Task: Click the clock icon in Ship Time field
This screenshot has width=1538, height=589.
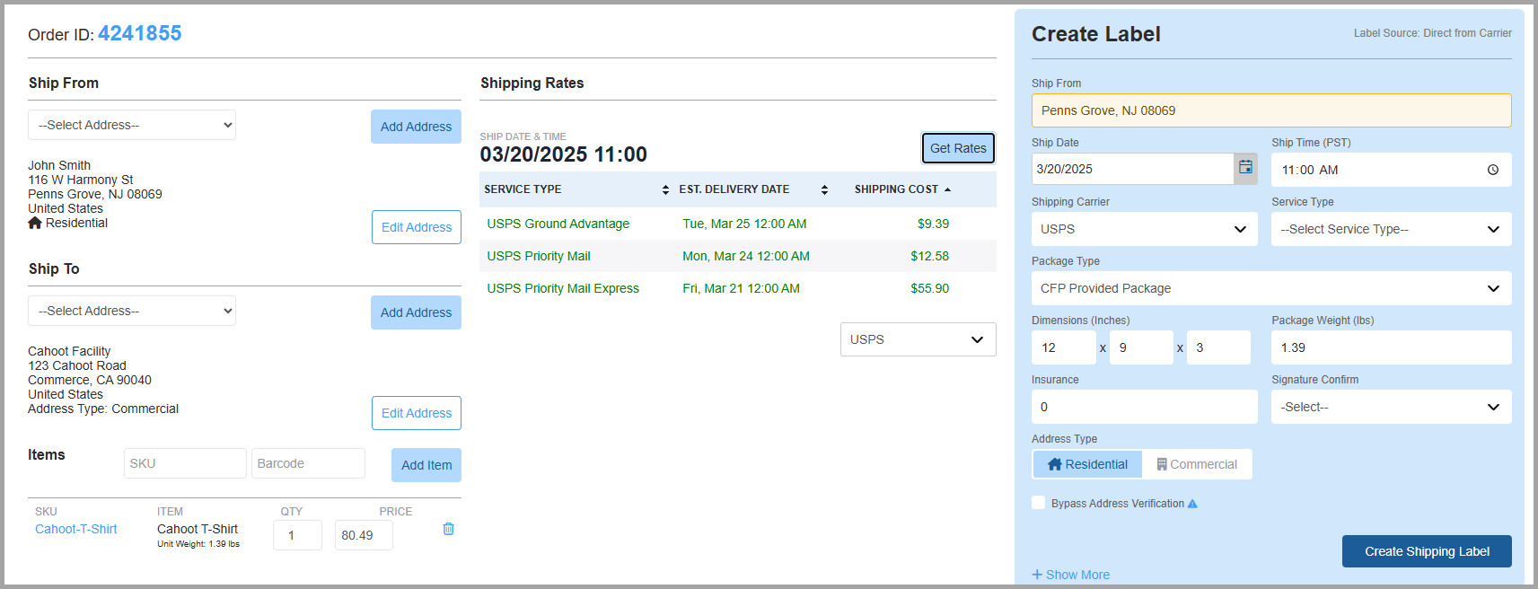Action: [1493, 170]
